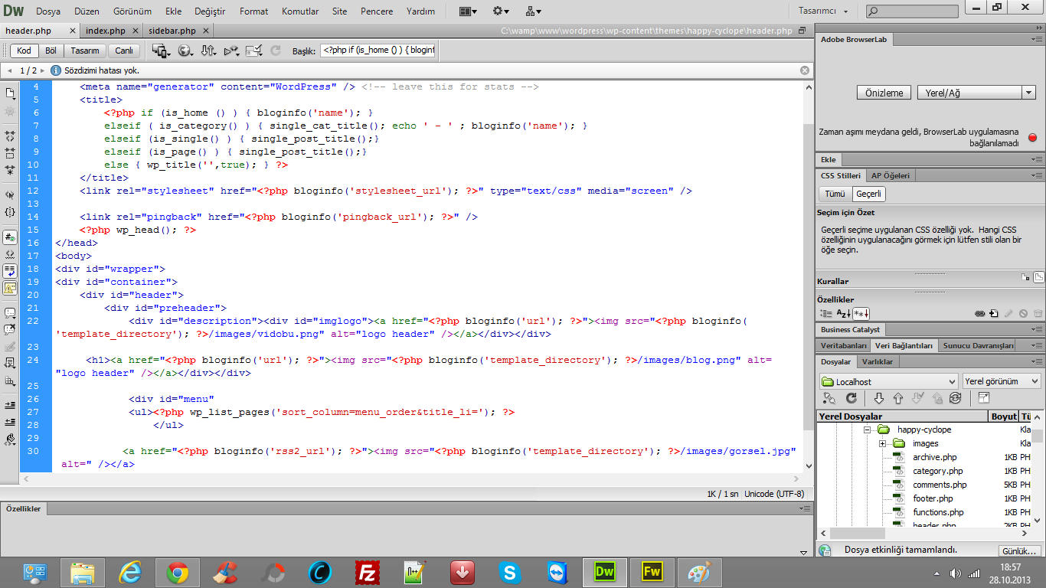This screenshot has width=1046, height=588.
Task: Open the Yerel/Ağ dropdown arrow in BrowserLab
Action: click(1028, 93)
